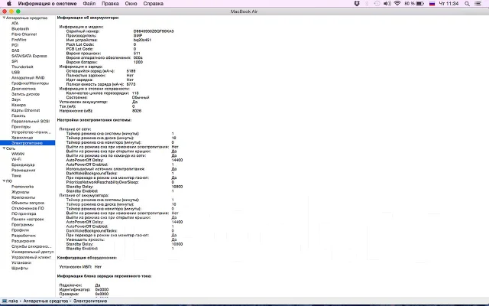Screen dimensions: 489x306
Task: Select SATA/SATA Express item
Action: pyautogui.click(x=29, y=56)
